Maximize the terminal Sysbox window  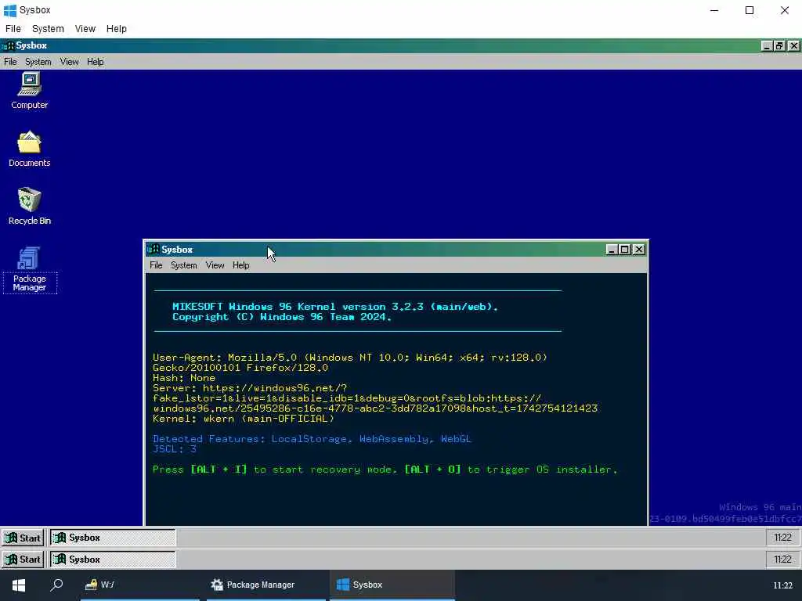625,250
